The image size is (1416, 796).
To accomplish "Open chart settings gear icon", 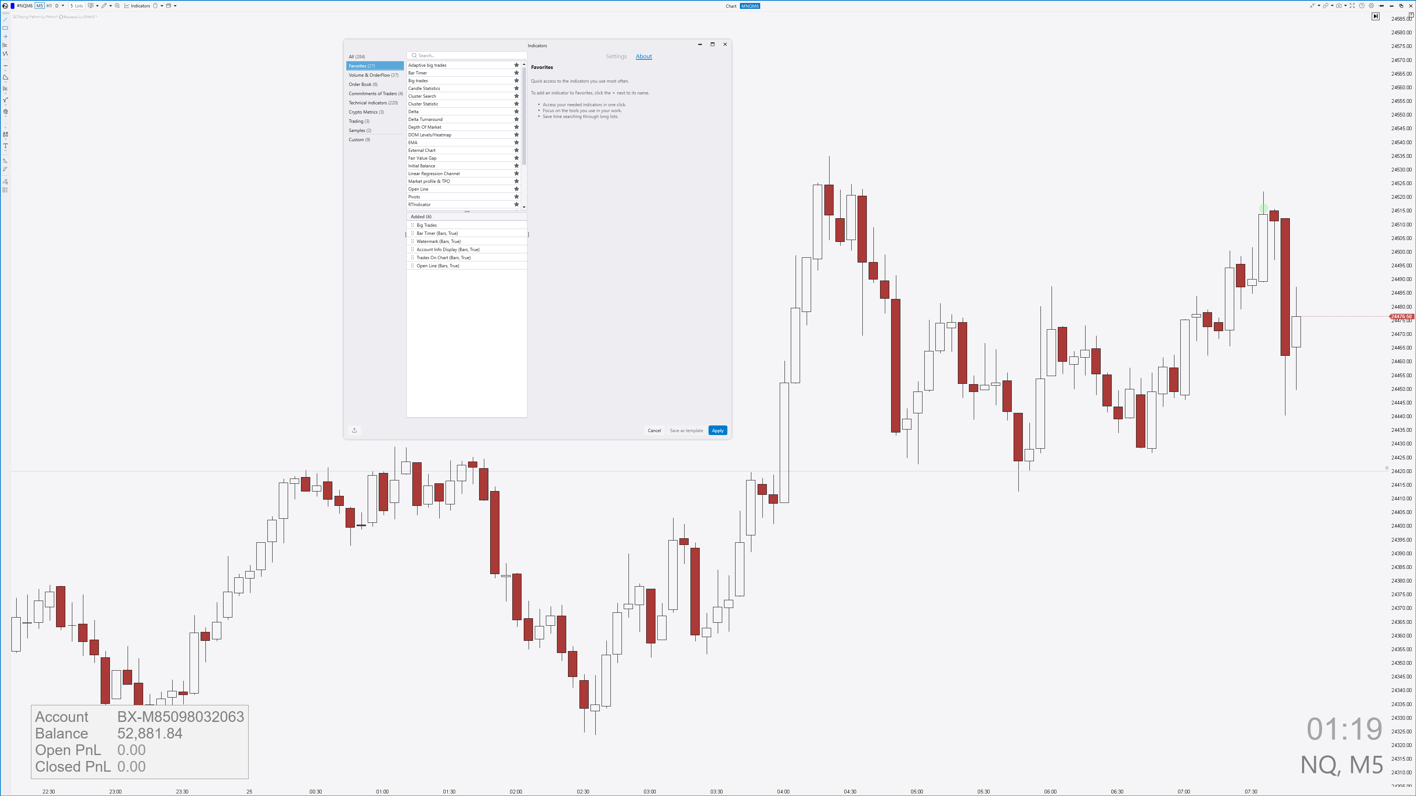I will [1371, 6].
